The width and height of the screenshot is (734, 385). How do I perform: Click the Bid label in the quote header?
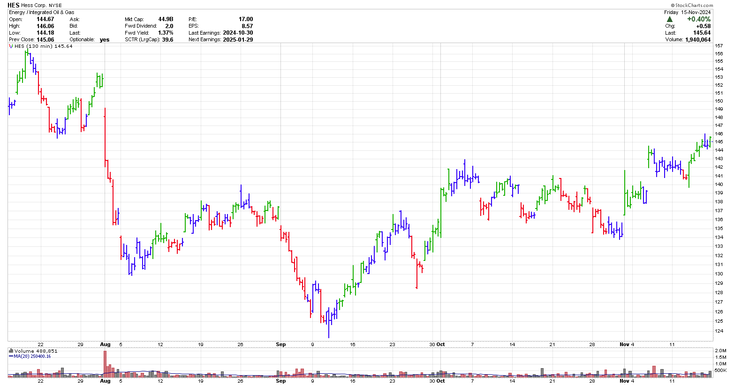point(74,26)
